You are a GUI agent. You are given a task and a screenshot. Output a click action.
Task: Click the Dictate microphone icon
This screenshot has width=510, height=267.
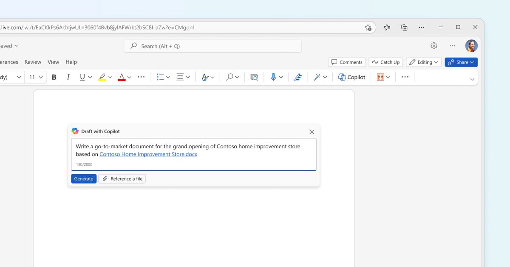(x=273, y=77)
